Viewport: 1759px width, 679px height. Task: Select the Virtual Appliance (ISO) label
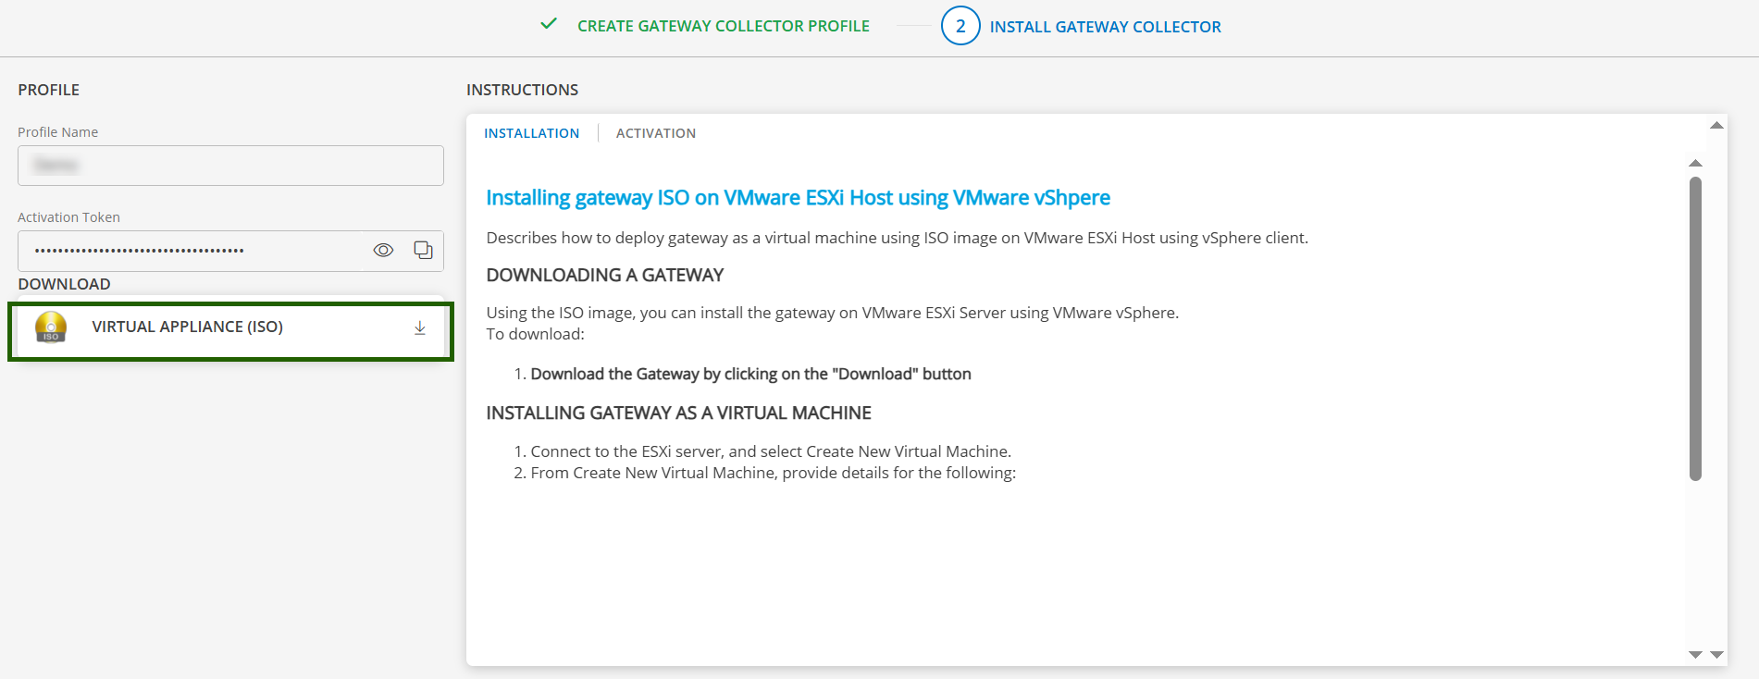pyautogui.click(x=187, y=327)
